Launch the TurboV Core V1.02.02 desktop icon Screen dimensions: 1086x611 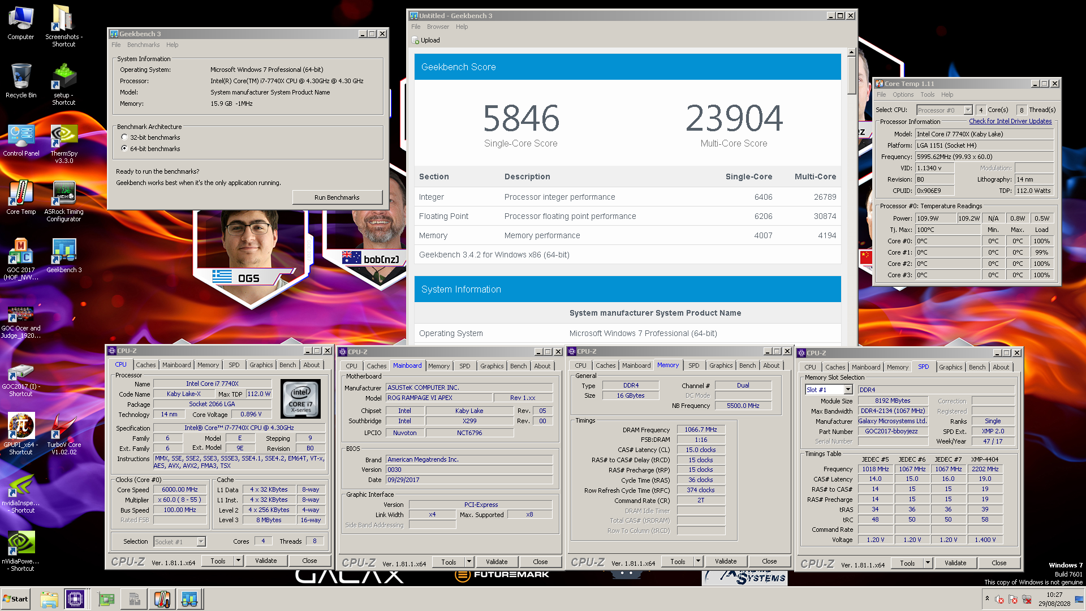point(64,434)
